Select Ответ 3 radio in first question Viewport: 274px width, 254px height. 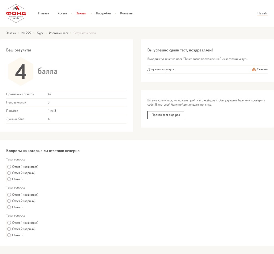point(9,179)
